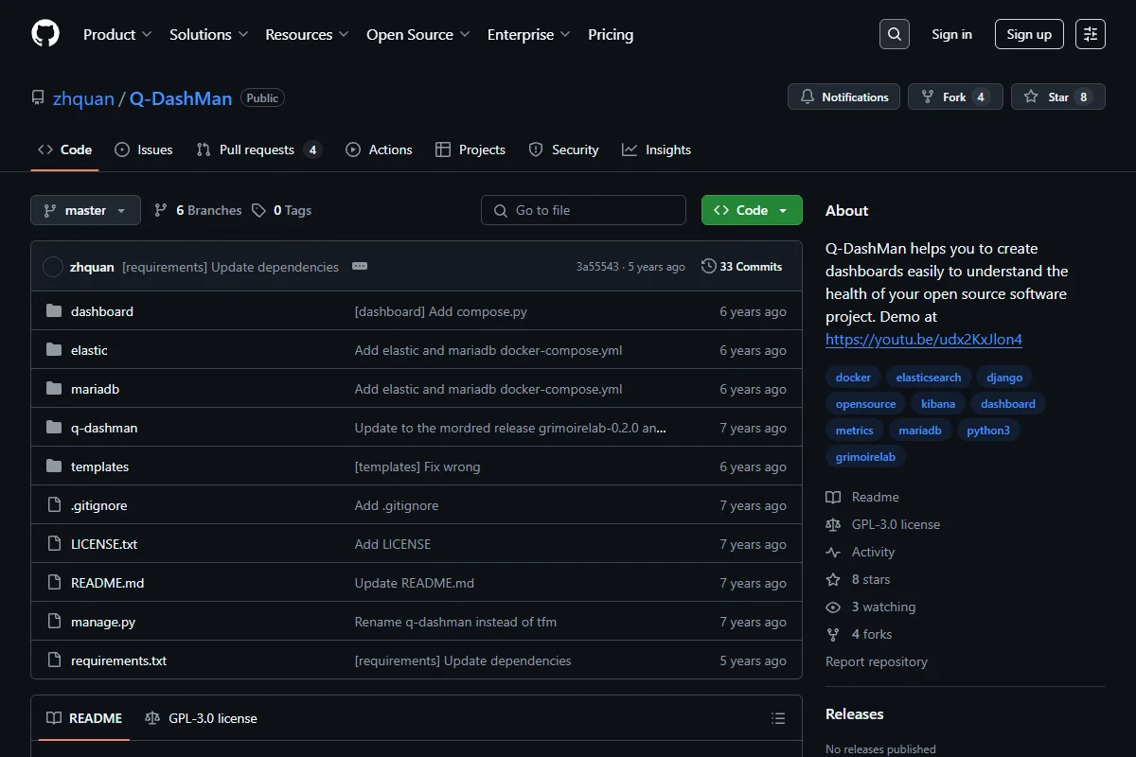Image resolution: width=1136 pixels, height=757 pixels.
Task: Select the grimoirelab topic tag
Action: click(x=865, y=456)
